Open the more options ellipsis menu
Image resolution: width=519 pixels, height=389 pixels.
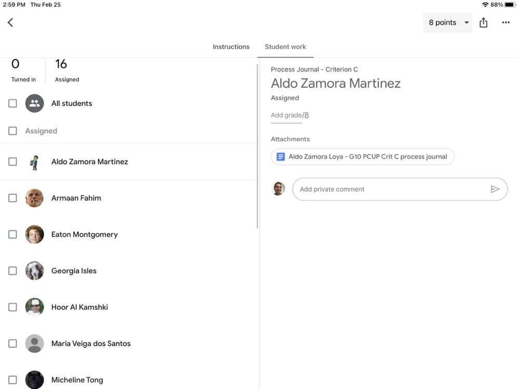point(506,22)
